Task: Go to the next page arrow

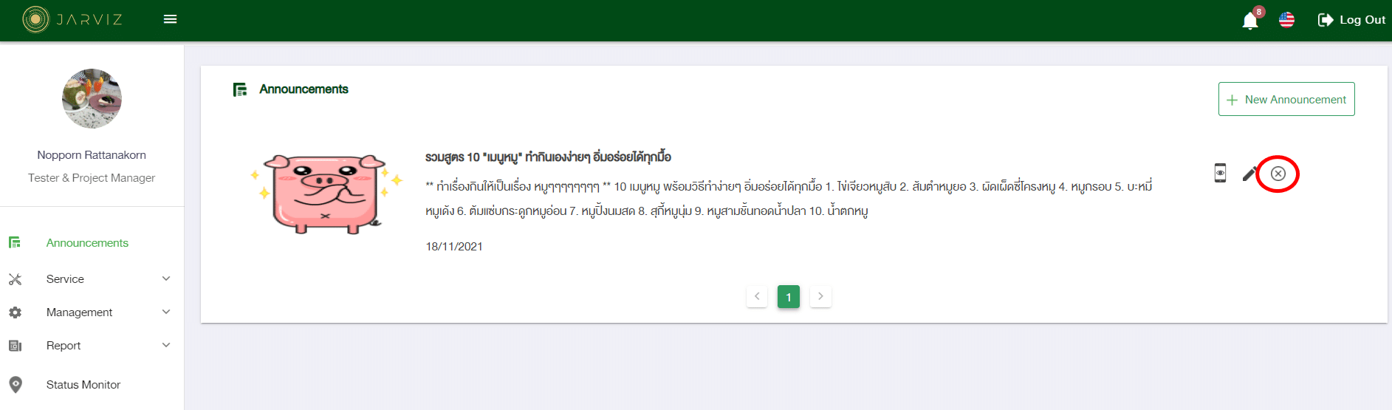Action: coord(820,296)
